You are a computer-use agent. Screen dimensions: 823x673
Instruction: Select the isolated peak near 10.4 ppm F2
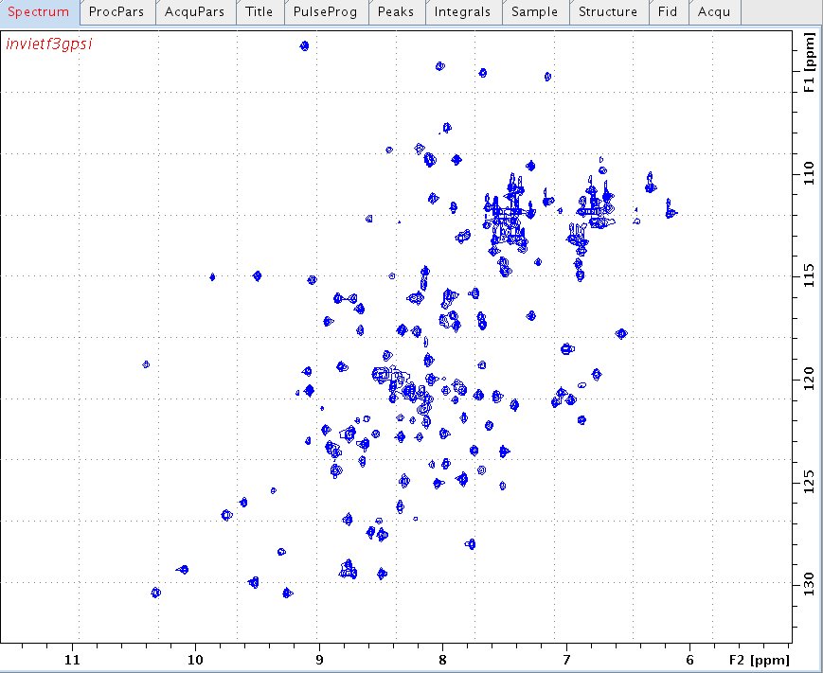tap(146, 364)
